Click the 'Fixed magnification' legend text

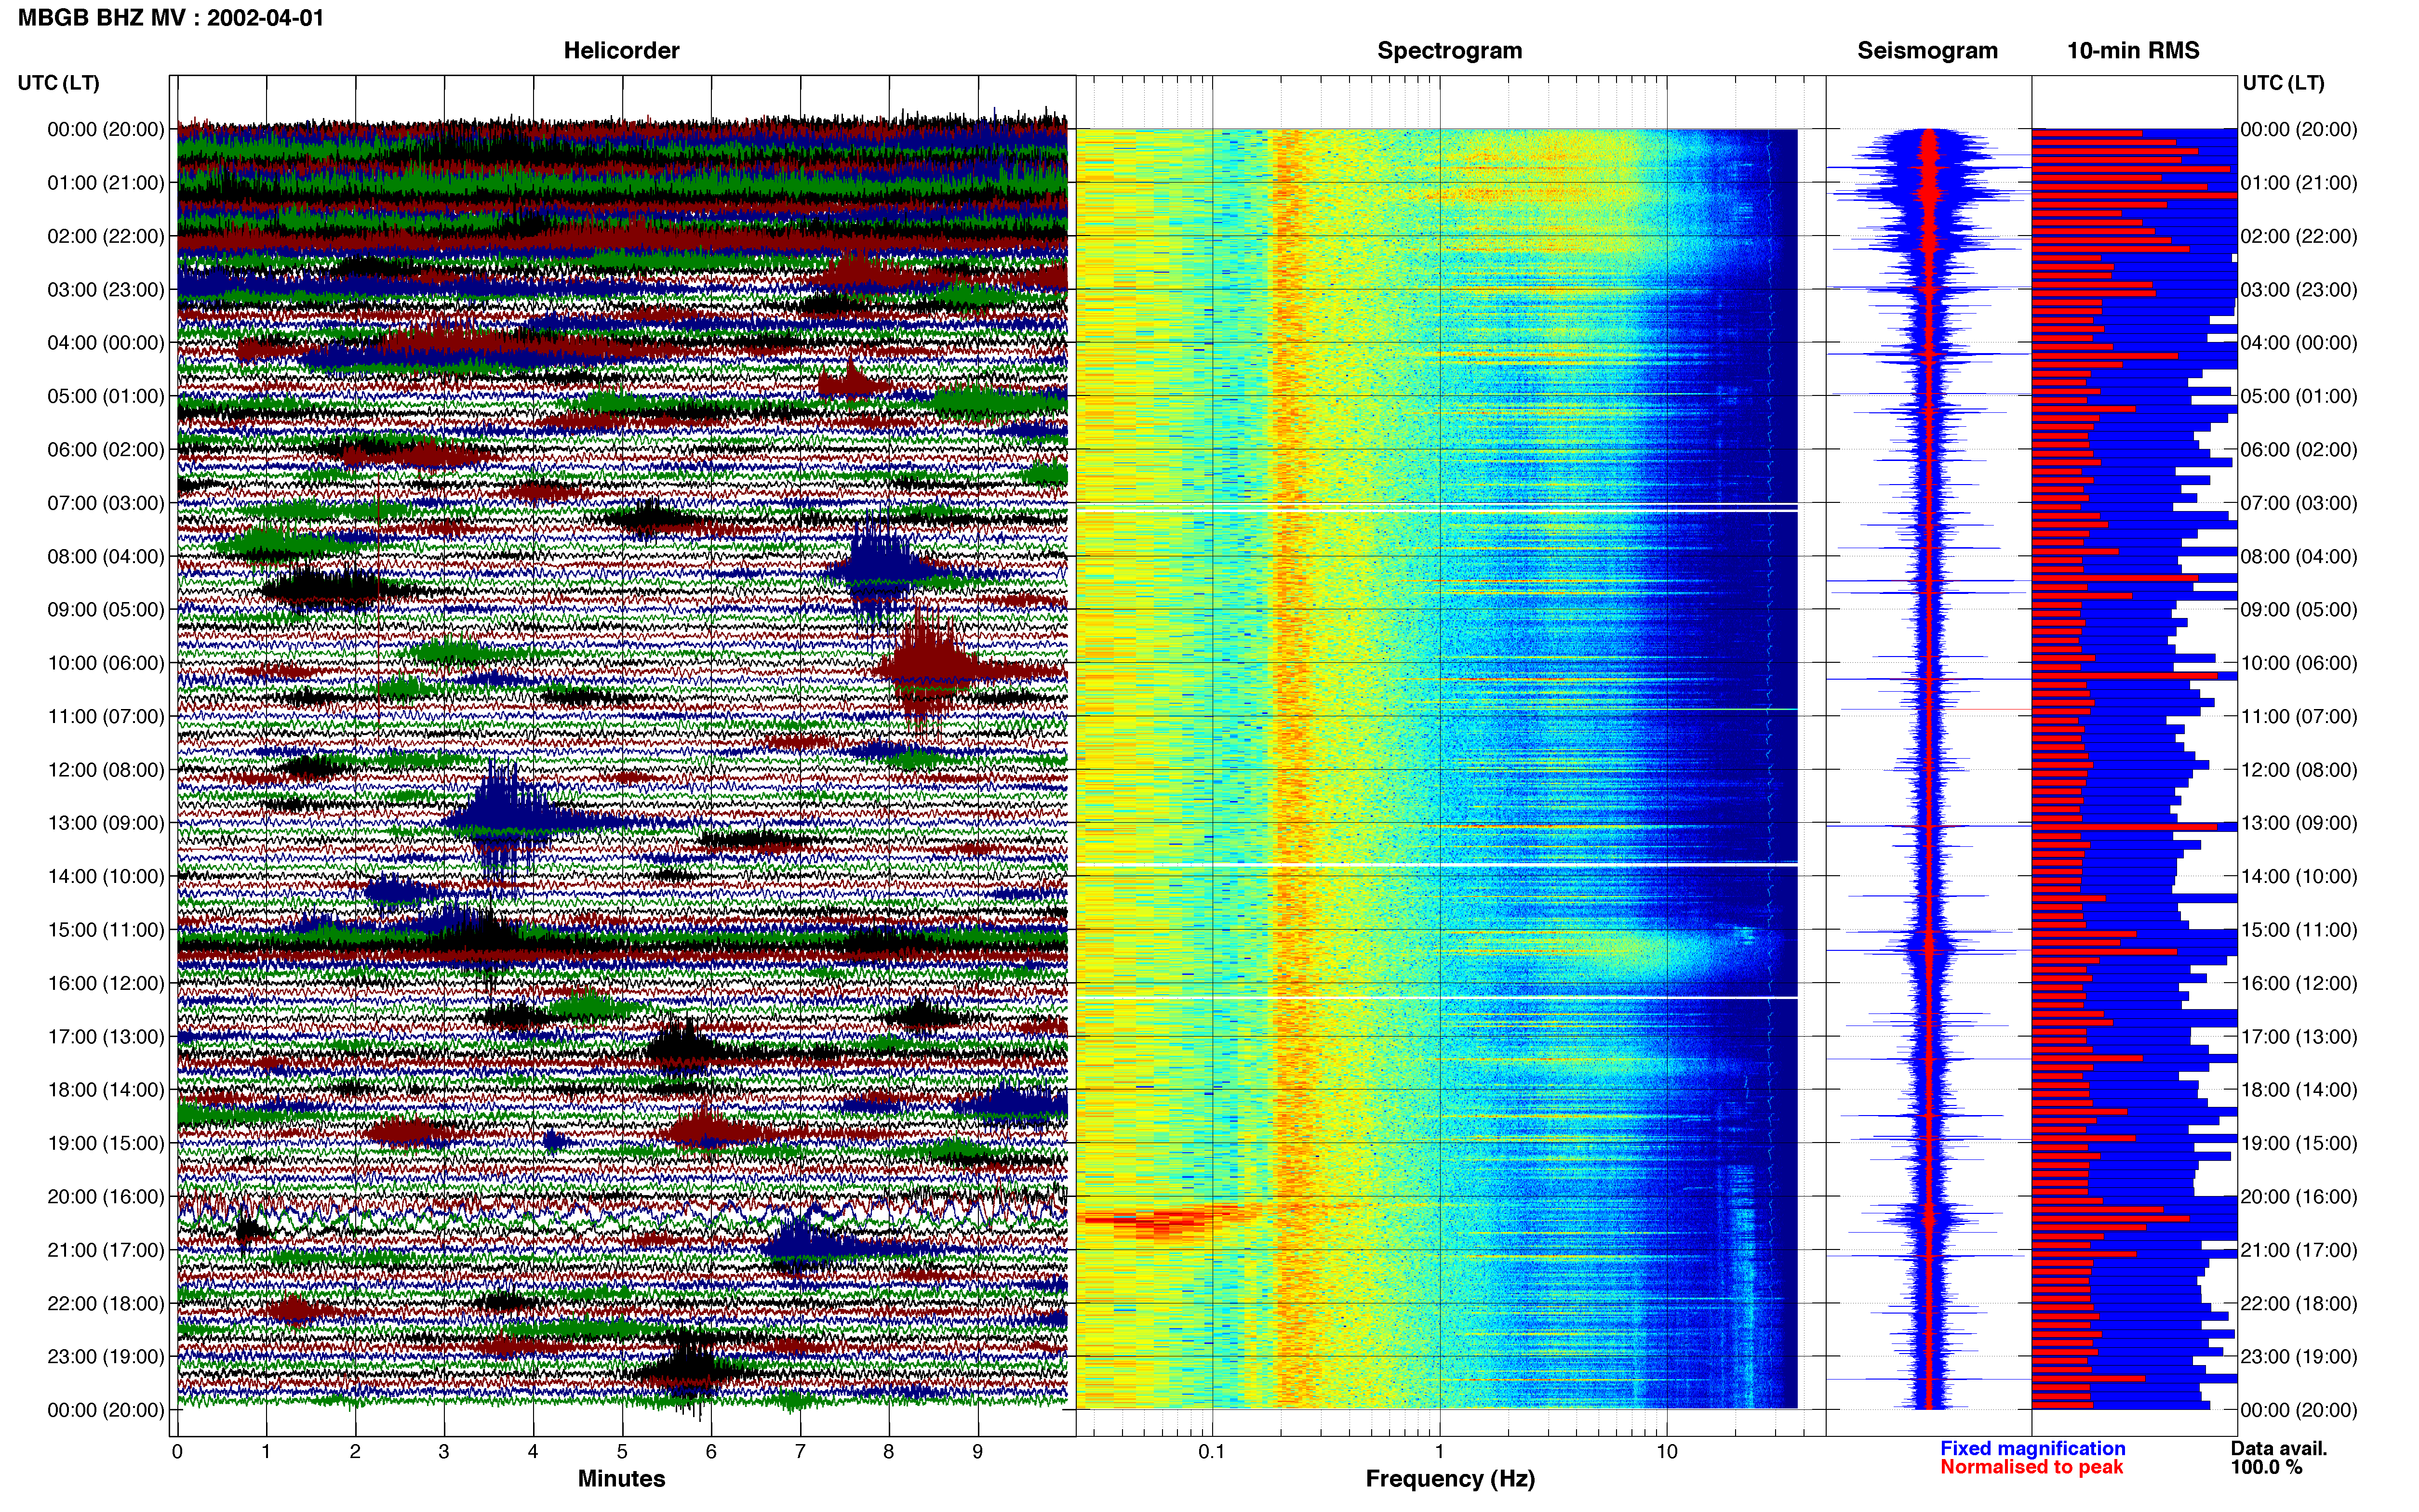2032,1449
